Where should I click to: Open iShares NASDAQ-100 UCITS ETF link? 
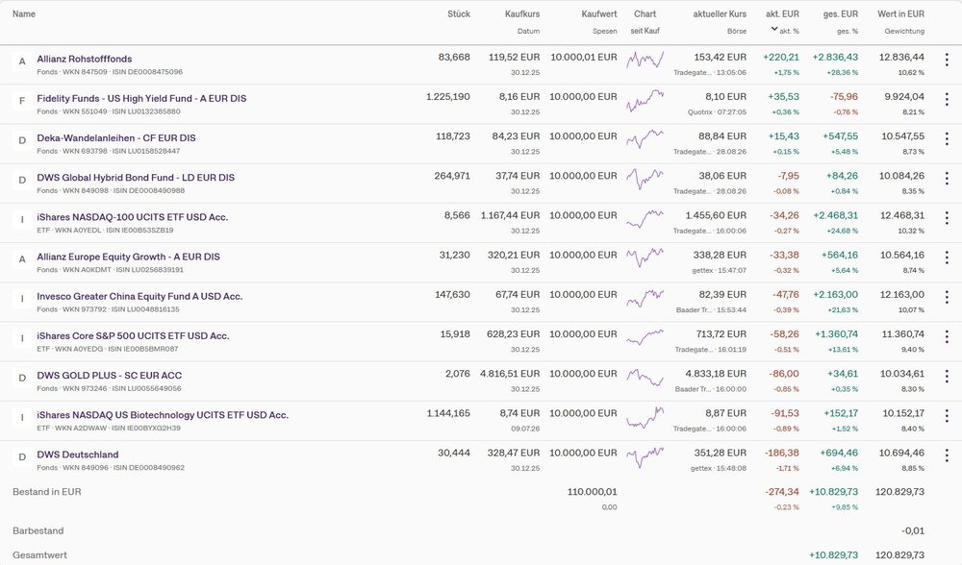133,217
